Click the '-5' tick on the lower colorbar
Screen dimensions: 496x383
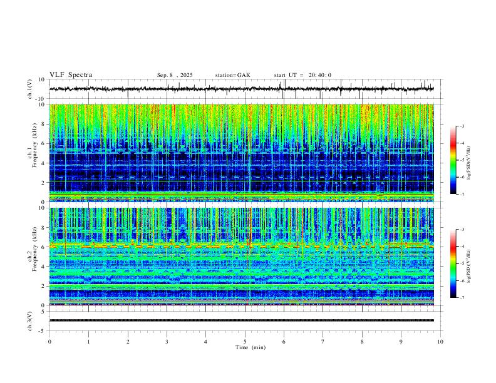tap(462, 263)
